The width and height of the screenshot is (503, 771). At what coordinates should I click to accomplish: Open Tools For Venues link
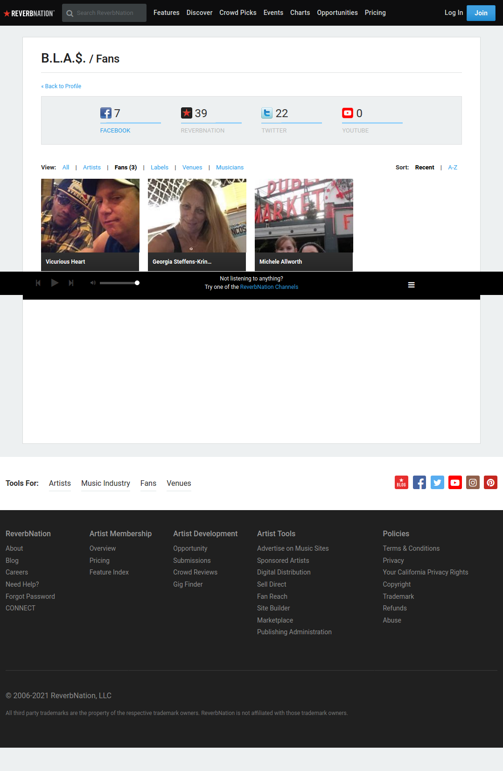pos(179,484)
